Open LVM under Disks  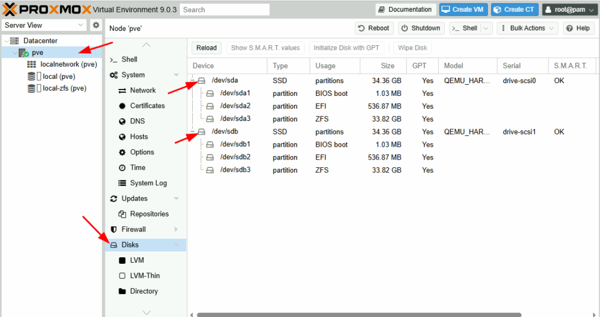tap(145, 260)
